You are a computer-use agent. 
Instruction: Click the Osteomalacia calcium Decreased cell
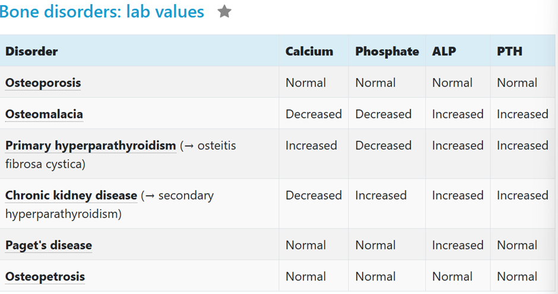click(x=313, y=114)
